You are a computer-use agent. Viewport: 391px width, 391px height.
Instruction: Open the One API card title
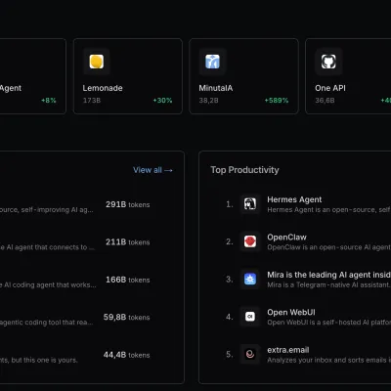pyautogui.click(x=330, y=88)
